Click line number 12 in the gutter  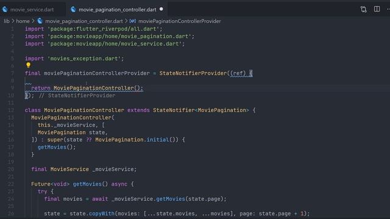[x=11, y=110]
